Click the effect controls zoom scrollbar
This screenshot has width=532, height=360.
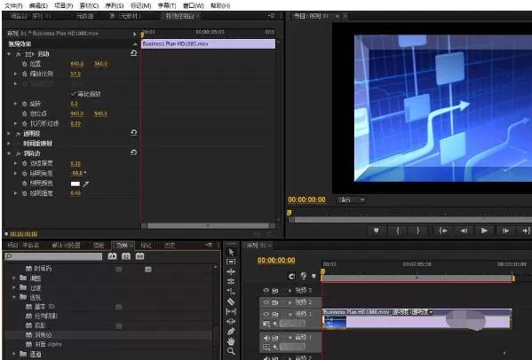coord(208,225)
